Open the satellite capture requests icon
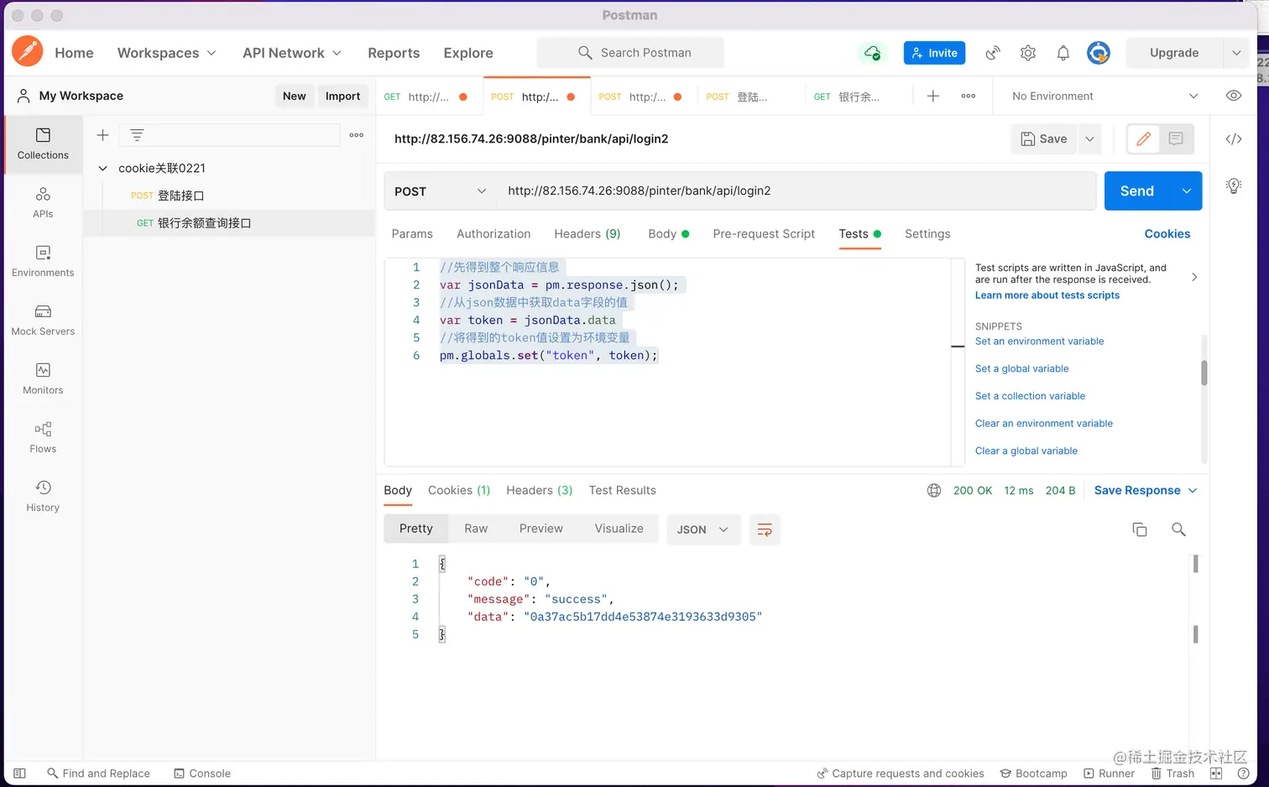Screen dimensions: 1269x787 [993, 53]
